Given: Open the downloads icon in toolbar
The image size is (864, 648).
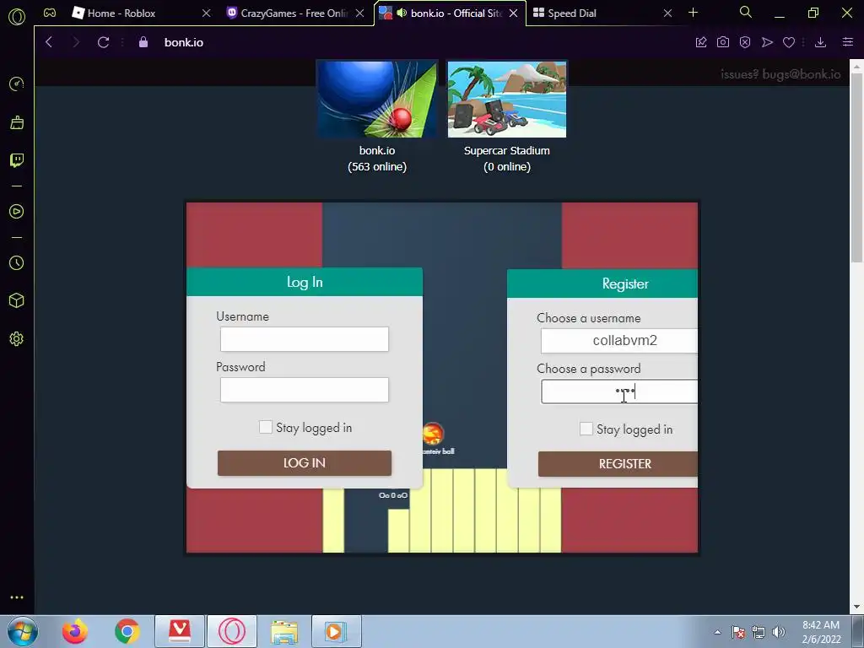Looking at the screenshot, I should pyautogui.click(x=820, y=42).
